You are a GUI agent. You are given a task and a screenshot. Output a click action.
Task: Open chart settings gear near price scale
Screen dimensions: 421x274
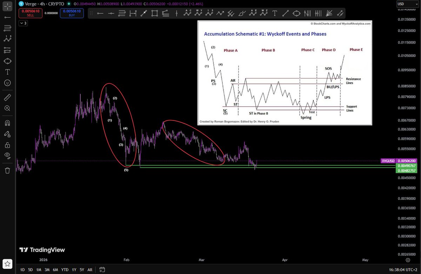click(x=408, y=260)
